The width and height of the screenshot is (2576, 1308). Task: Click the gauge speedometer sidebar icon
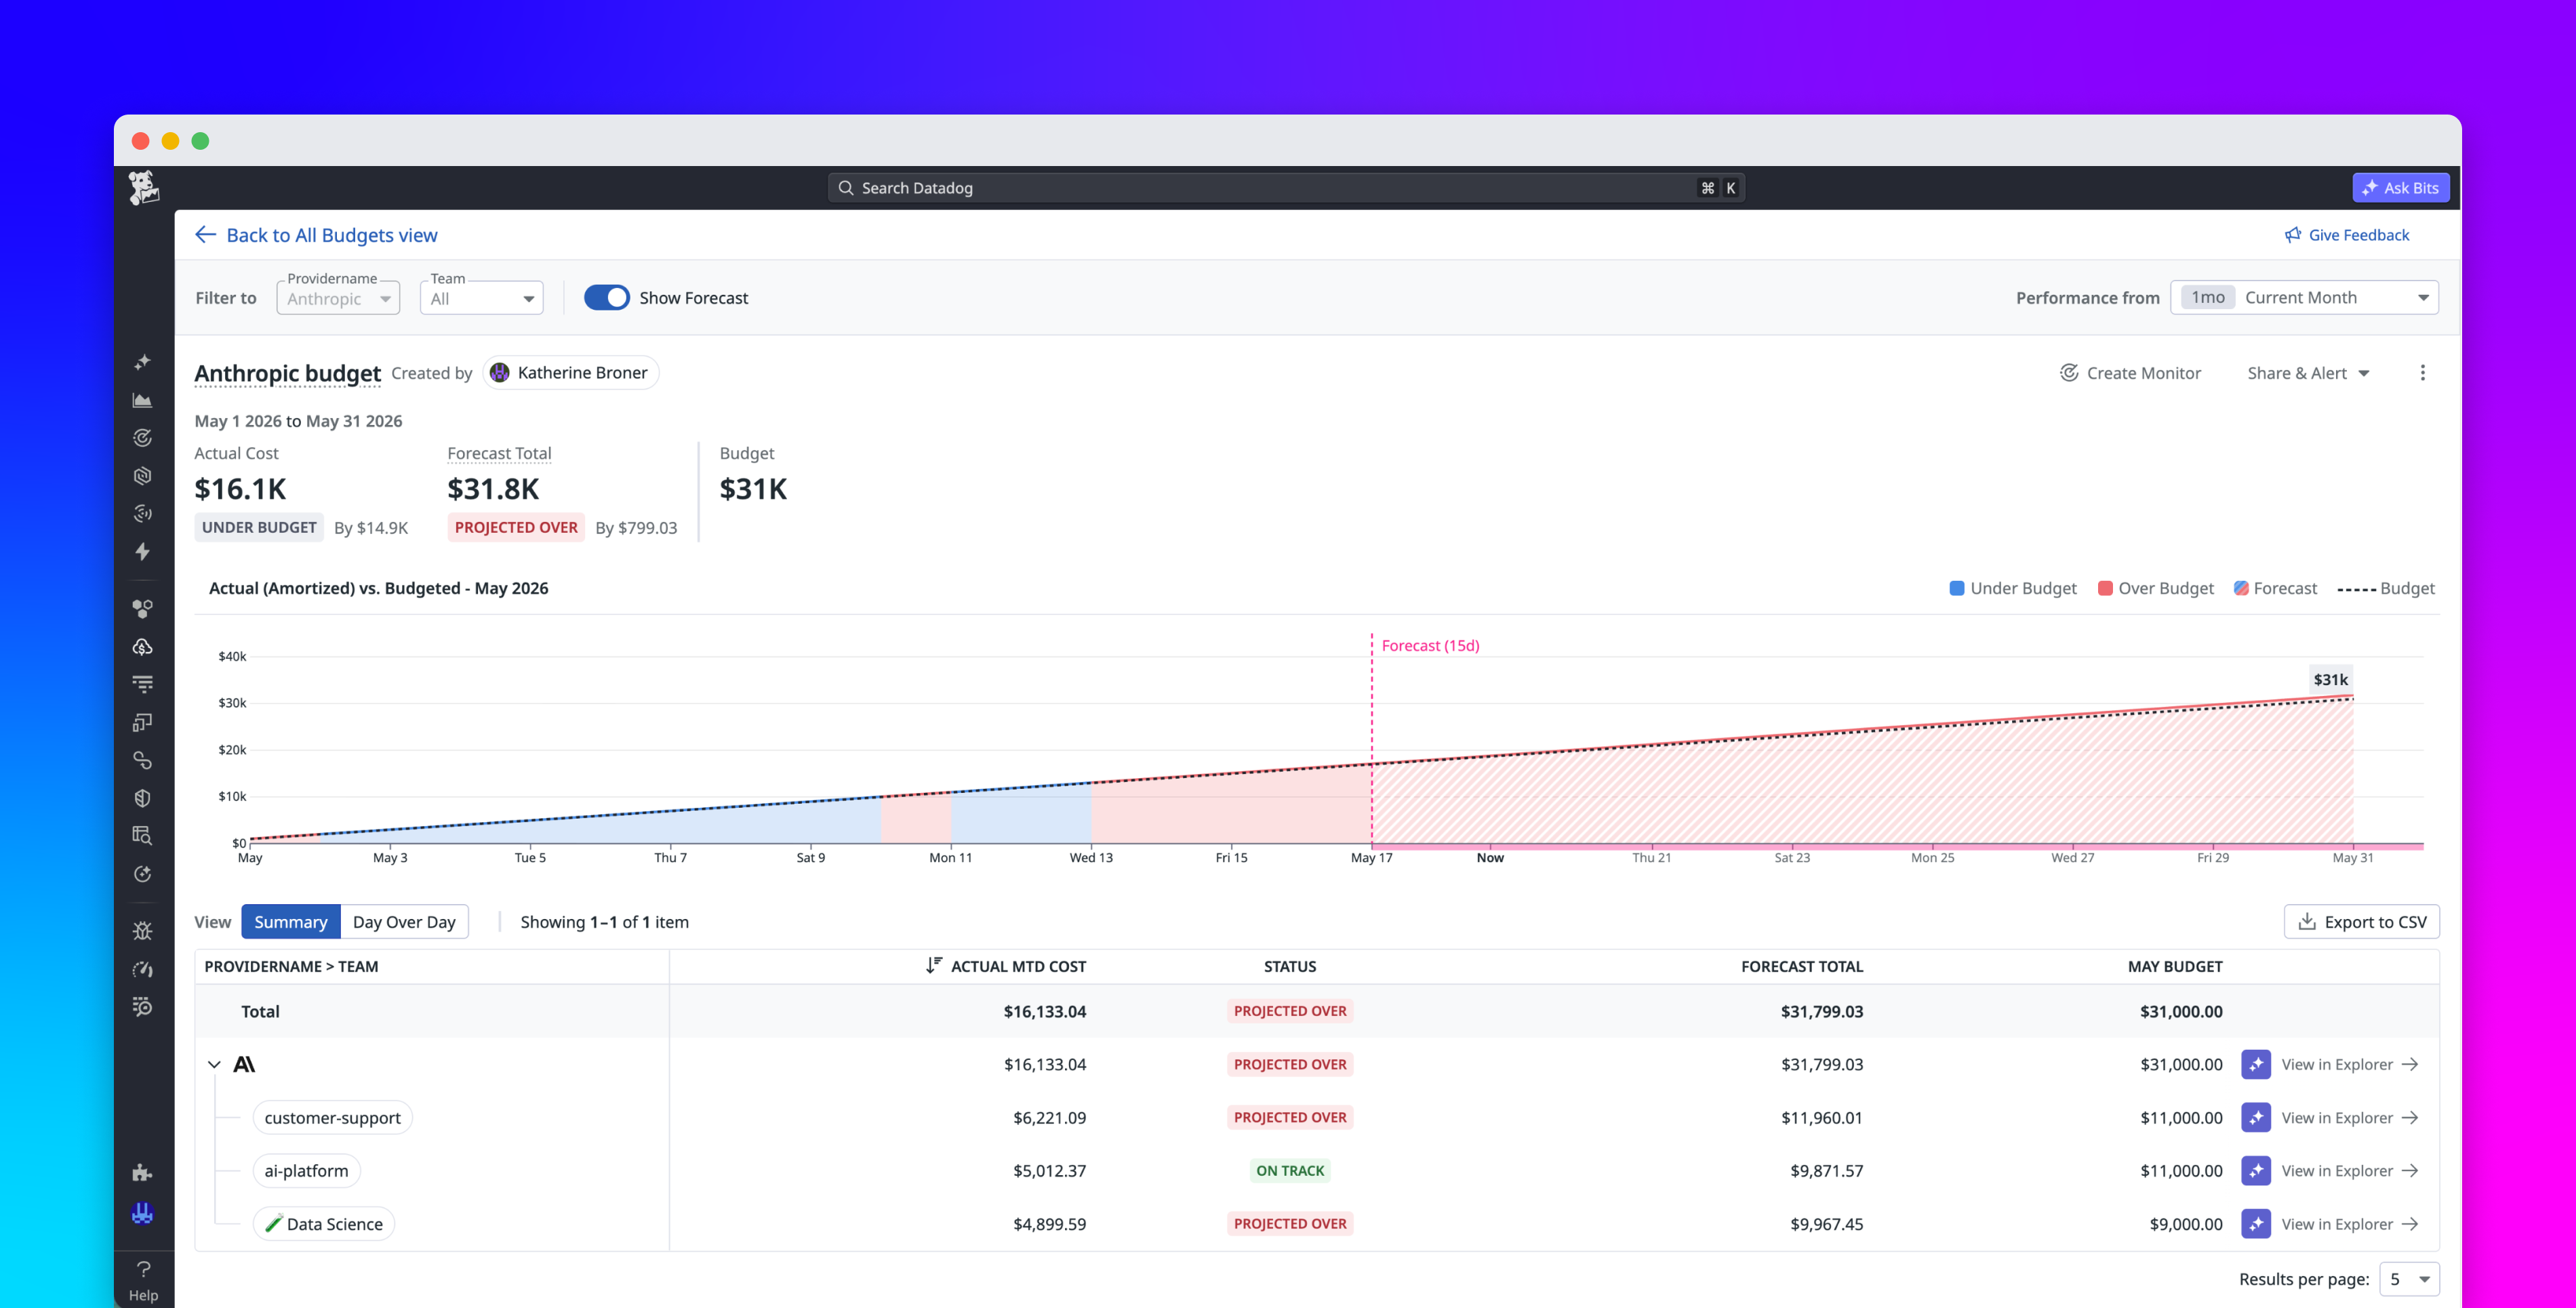point(143,969)
